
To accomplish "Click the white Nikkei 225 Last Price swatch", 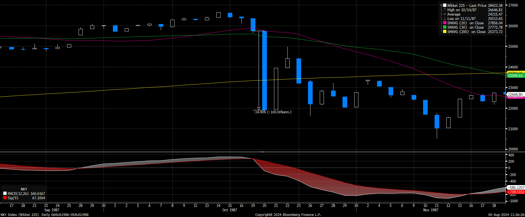I will point(445,5).
